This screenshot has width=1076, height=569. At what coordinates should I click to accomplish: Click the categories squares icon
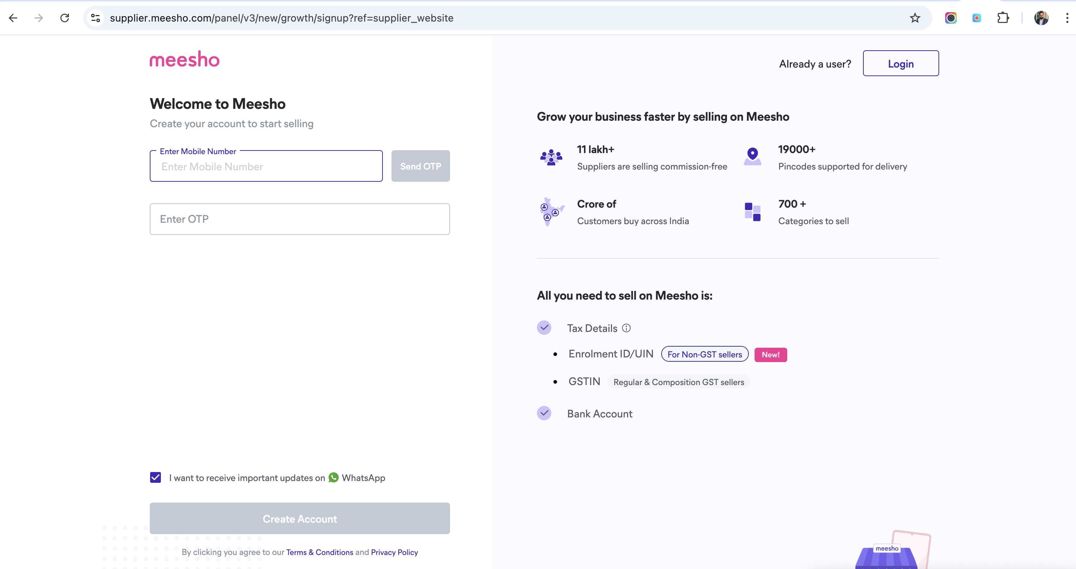pyautogui.click(x=752, y=212)
